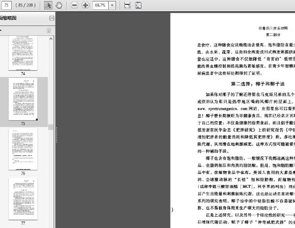
Task: Select the page 74 thumbnail
Action: click(23, 53)
